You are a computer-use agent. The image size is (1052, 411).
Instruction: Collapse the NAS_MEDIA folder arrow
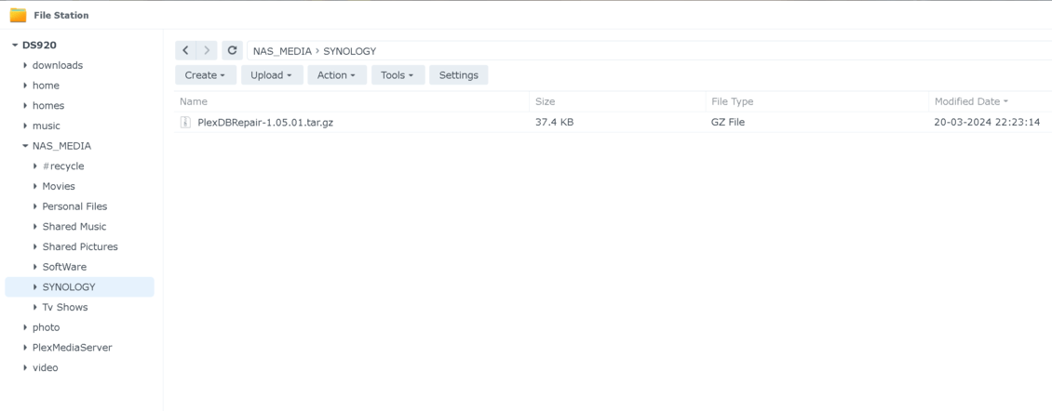click(x=25, y=145)
